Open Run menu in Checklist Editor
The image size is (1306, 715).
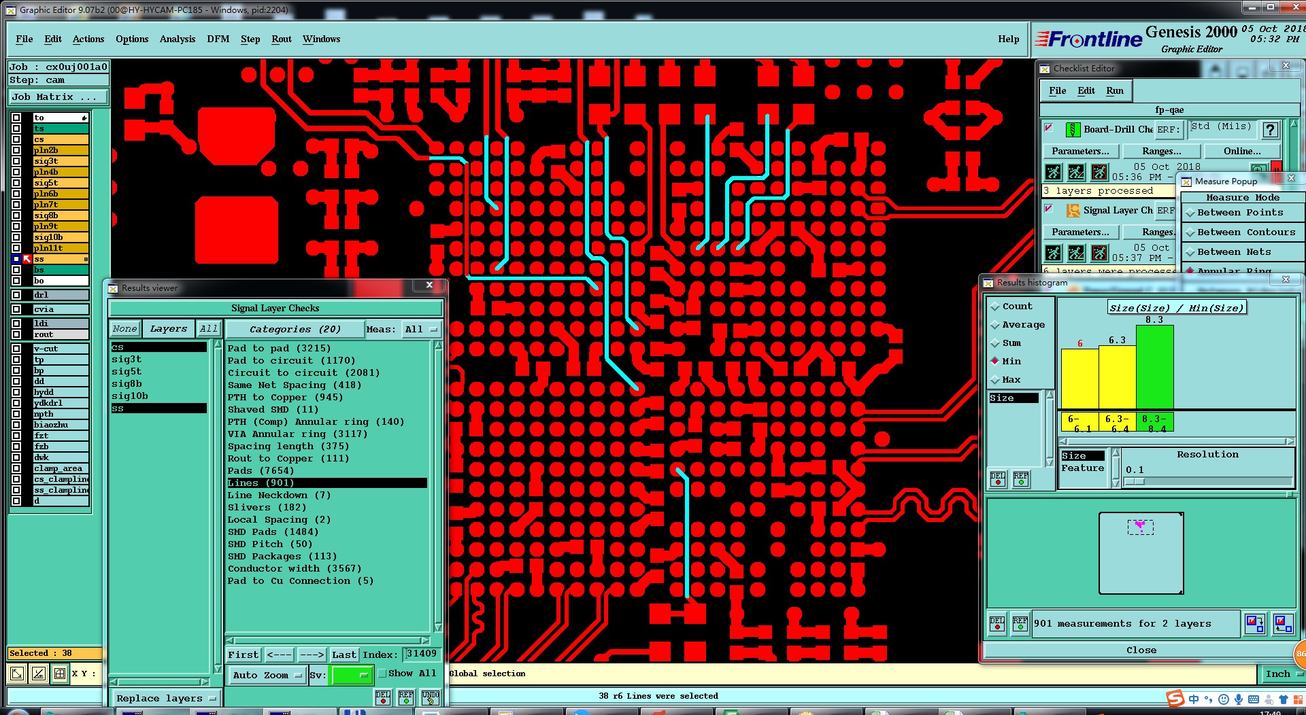1115,91
